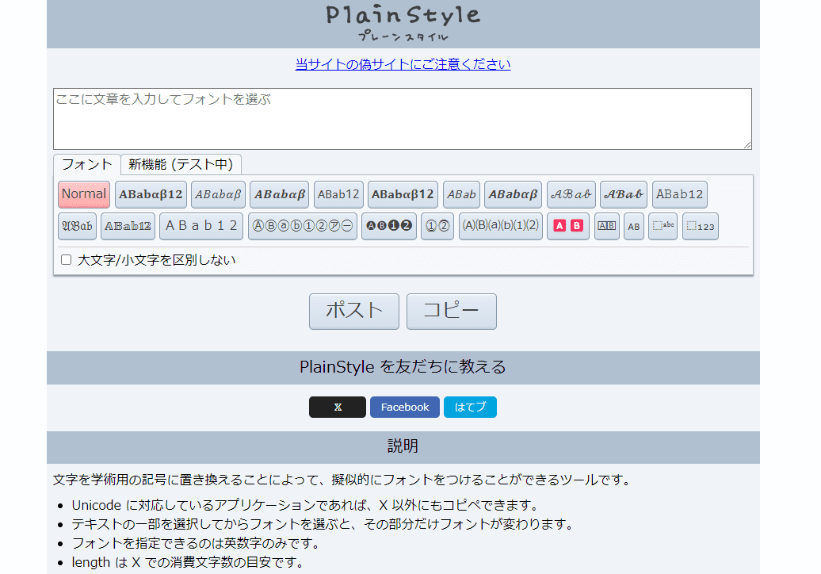This screenshot has height=574, width=821.
Task: Apply fullwidth spaced A B a b 1 2 style
Action: (x=201, y=226)
